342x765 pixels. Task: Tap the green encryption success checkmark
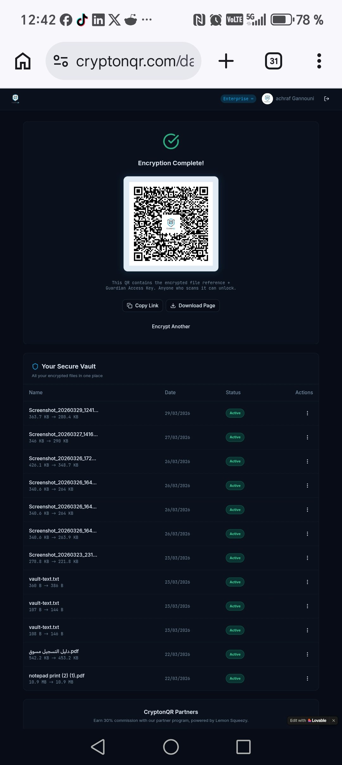pos(171,141)
